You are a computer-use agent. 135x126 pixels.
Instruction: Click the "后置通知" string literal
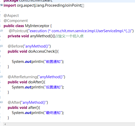coord(53,87)
